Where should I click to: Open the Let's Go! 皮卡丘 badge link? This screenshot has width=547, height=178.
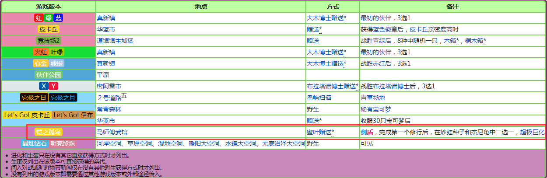(x=26, y=115)
